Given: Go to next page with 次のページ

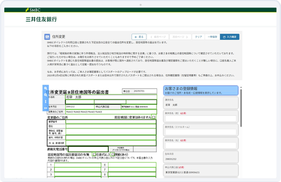Looking at the screenshot, I should coord(180,37).
